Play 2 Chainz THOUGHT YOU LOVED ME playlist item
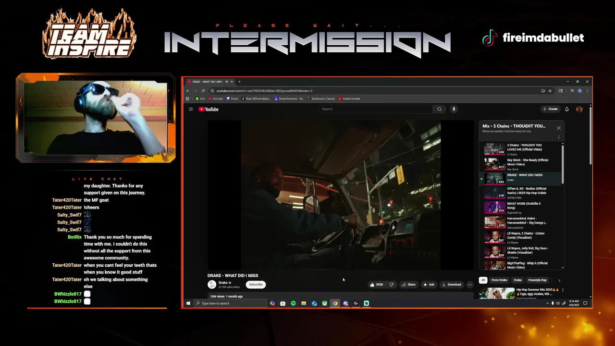Viewport: 615px width, 346px height. point(521,149)
